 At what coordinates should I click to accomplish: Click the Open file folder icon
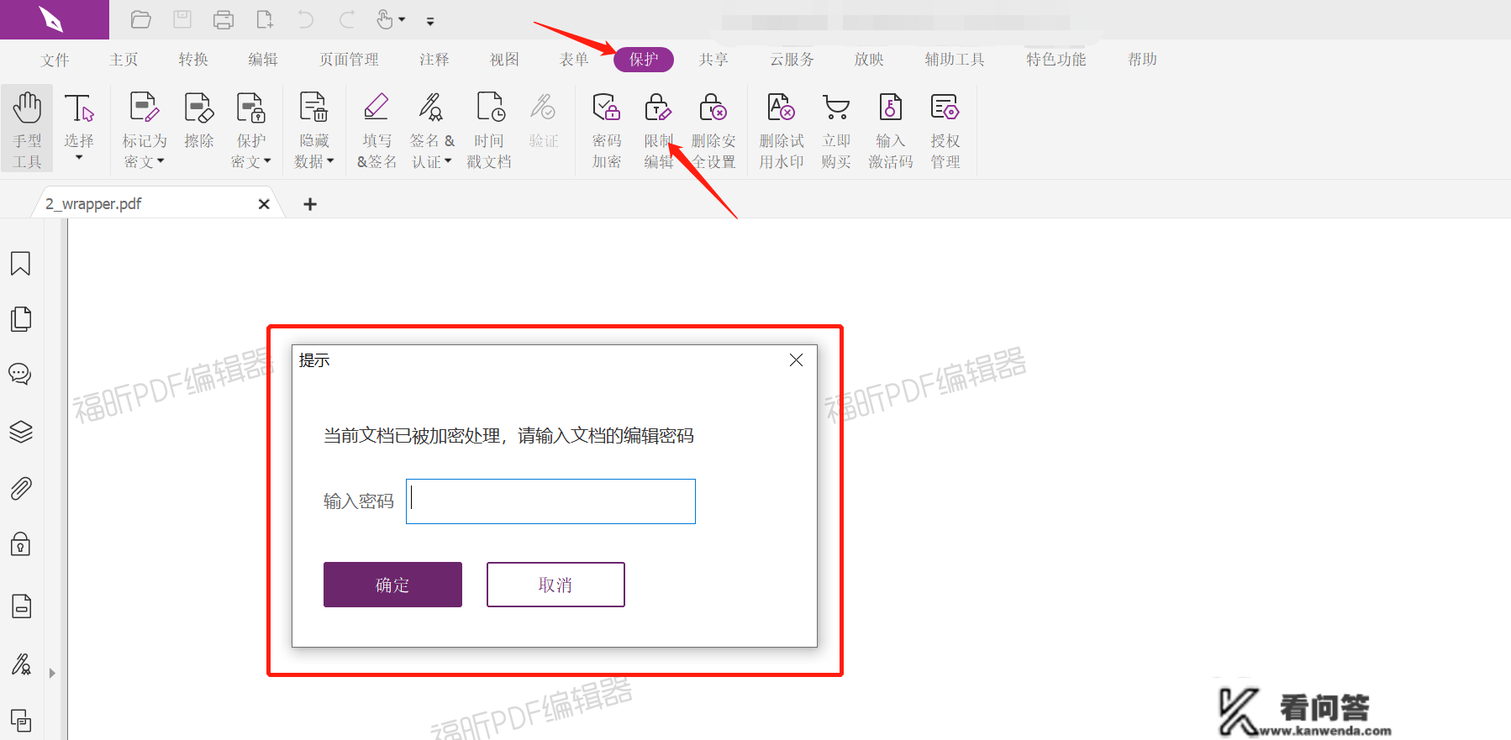coord(141,19)
